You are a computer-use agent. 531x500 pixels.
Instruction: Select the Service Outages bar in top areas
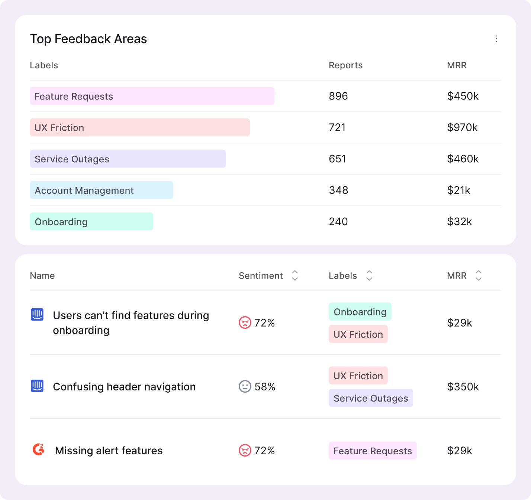(x=128, y=159)
